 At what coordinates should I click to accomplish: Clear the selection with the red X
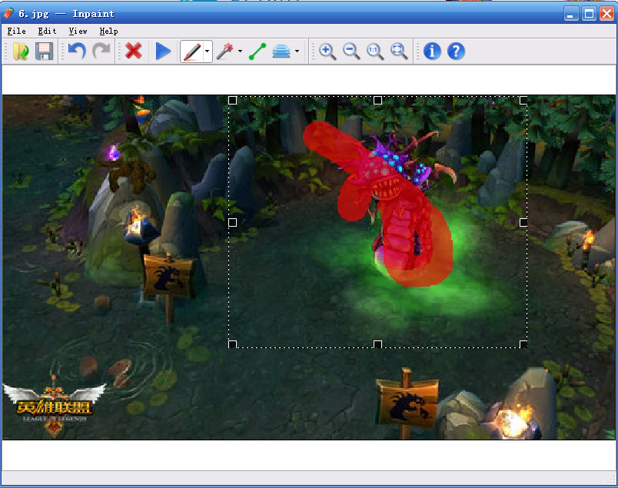(134, 51)
